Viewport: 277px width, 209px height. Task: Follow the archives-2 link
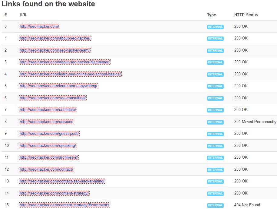pos(49,157)
